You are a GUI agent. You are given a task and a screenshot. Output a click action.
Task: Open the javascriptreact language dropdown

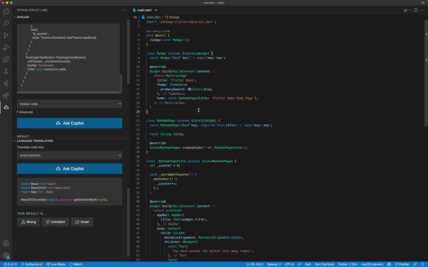point(70,156)
